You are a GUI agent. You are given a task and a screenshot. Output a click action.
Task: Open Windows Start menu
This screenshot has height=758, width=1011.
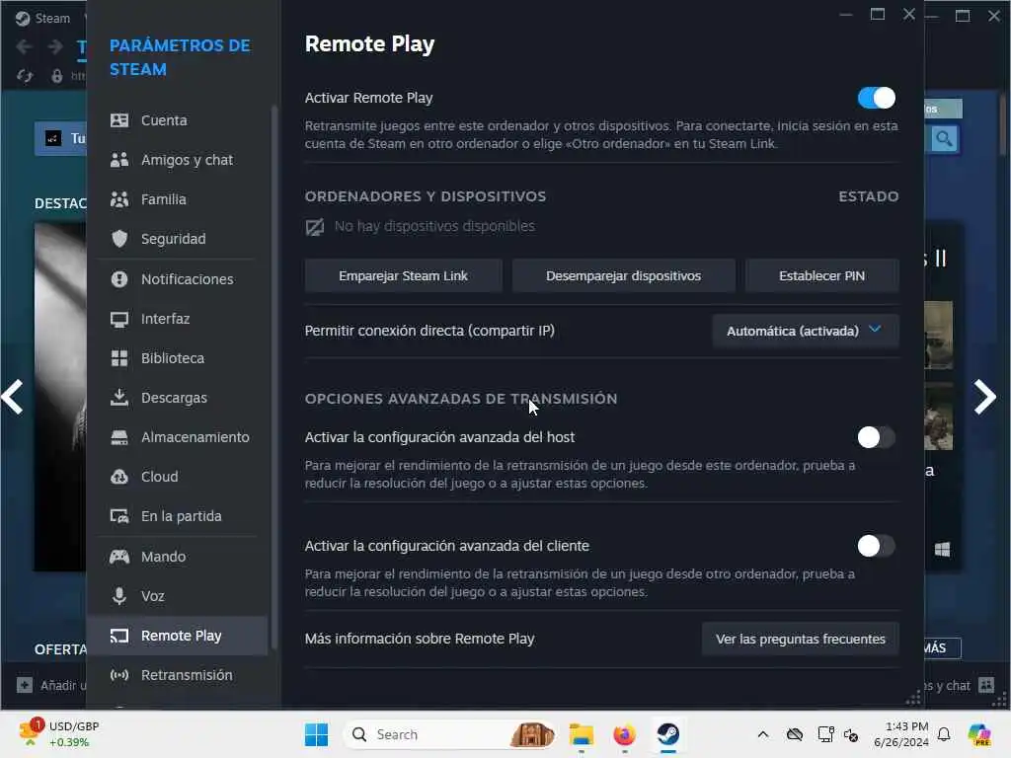pos(316,734)
